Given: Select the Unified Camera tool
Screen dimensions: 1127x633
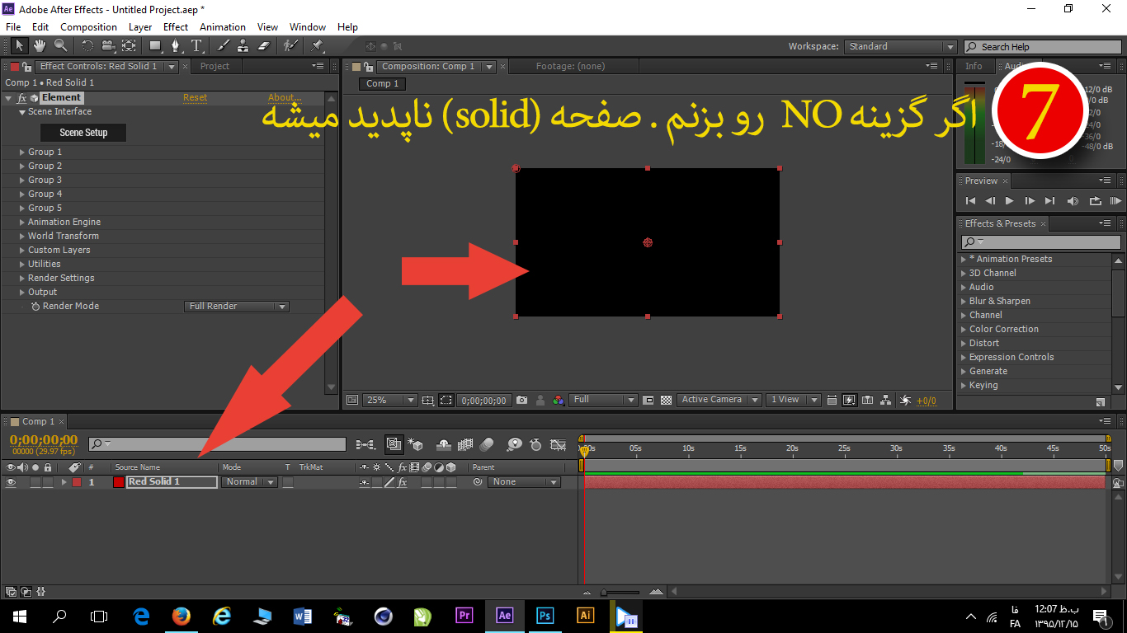Looking at the screenshot, I should [x=108, y=46].
